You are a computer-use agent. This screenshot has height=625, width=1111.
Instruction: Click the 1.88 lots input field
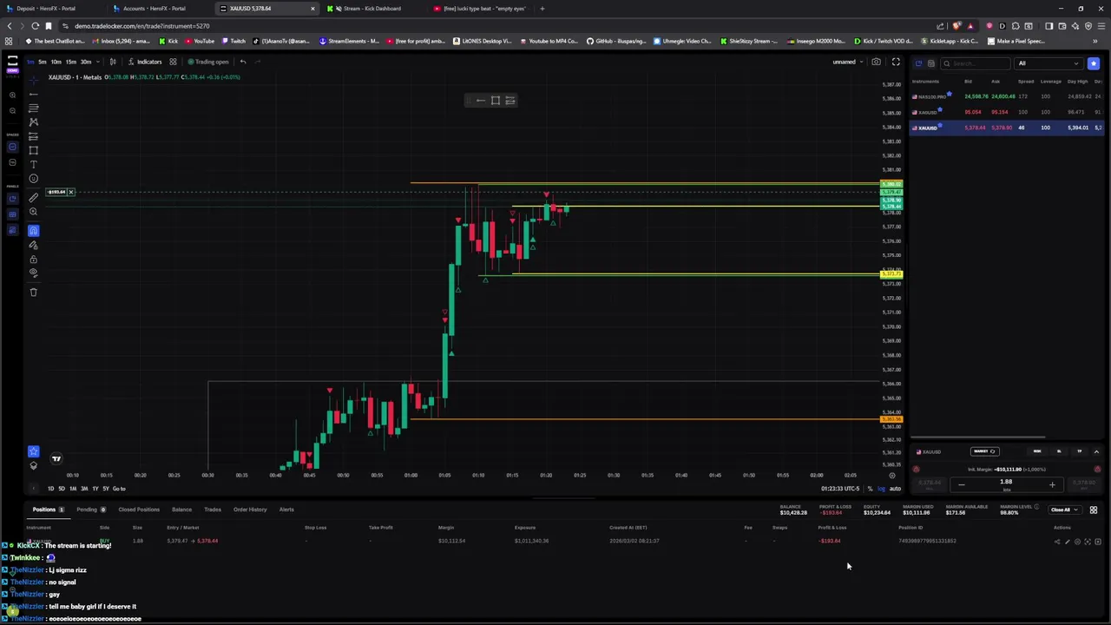point(1006,484)
